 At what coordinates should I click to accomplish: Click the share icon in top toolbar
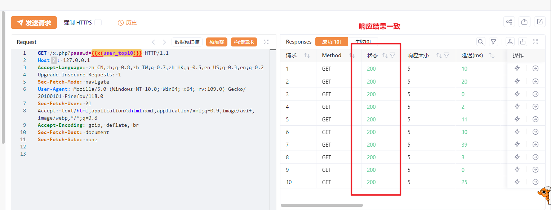[x=509, y=22]
